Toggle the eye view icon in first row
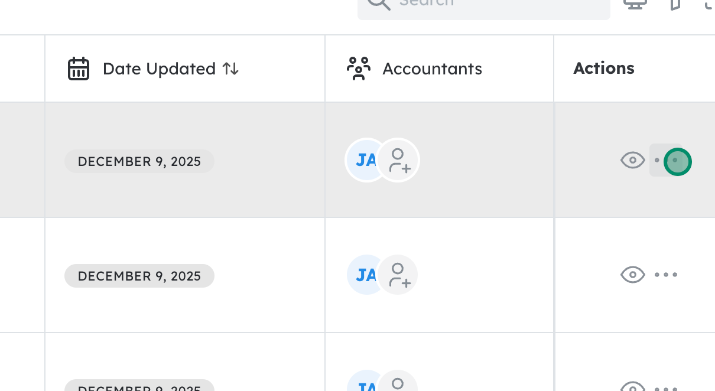The height and width of the screenshot is (391, 715). click(x=632, y=160)
